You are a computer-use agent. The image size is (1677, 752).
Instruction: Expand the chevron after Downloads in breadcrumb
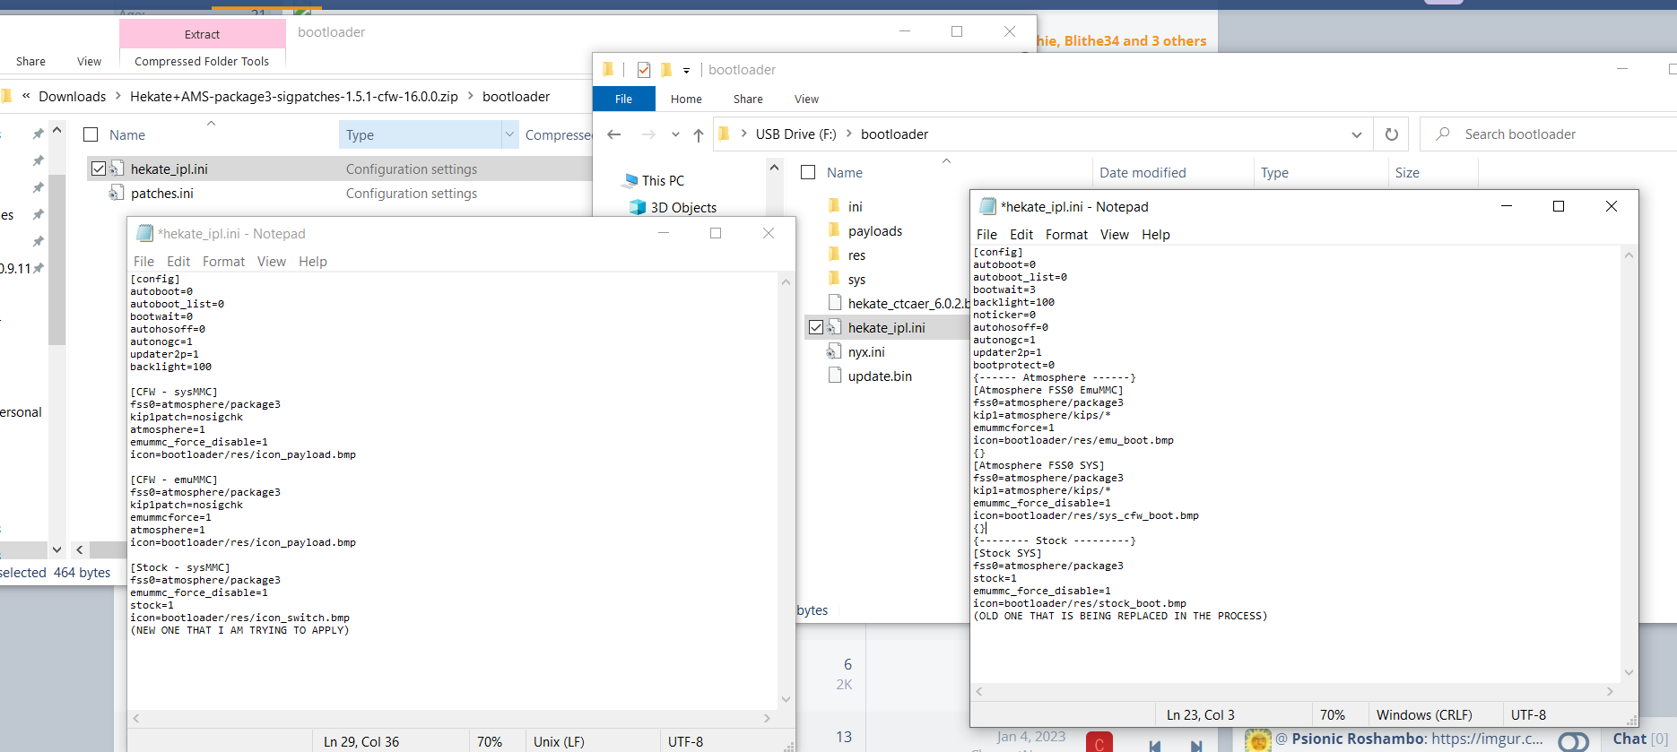(117, 96)
